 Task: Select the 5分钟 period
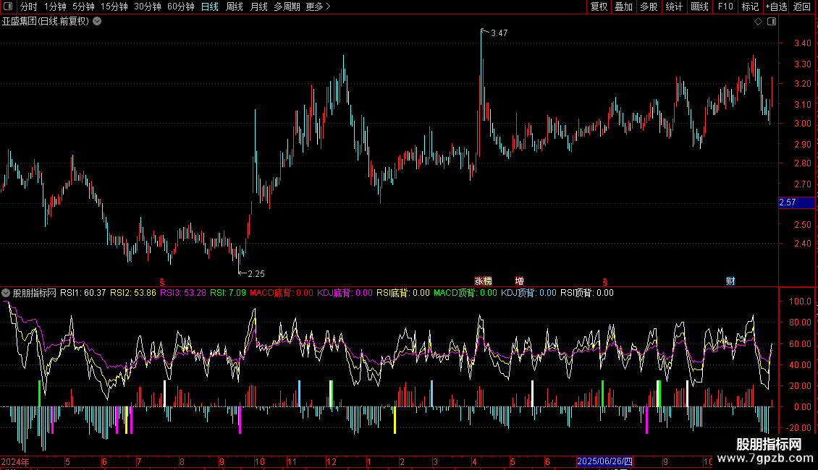coord(83,7)
